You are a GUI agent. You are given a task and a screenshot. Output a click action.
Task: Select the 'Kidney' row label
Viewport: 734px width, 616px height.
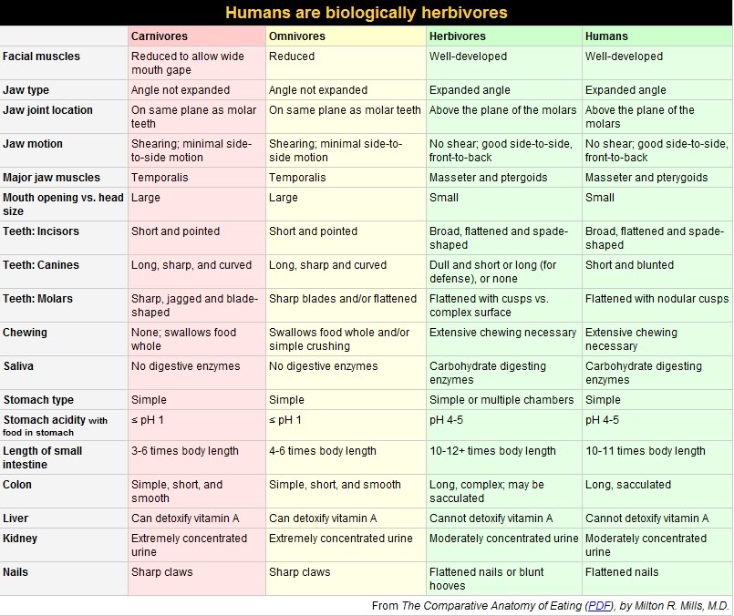pyautogui.click(x=20, y=539)
